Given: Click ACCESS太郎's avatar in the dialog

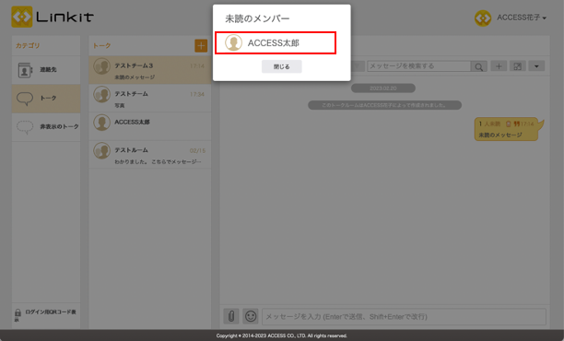Looking at the screenshot, I should click(x=233, y=42).
